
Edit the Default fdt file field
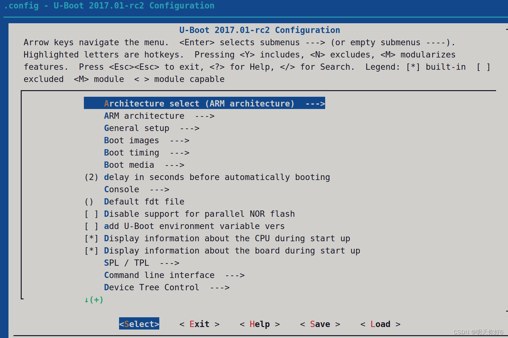[x=134, y=202]
